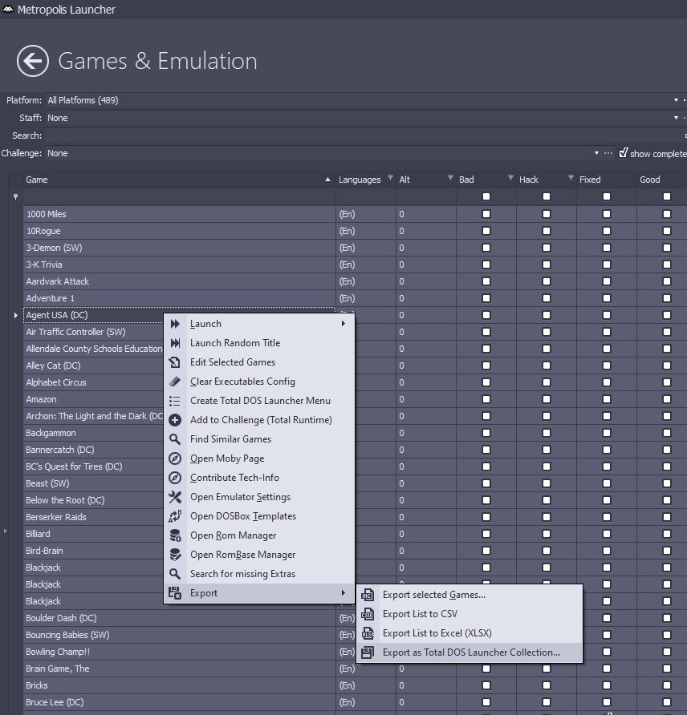Click the magnifier icon for Find Similar Games
Screen dimensions: 687x715
click(x=175, y=439)
